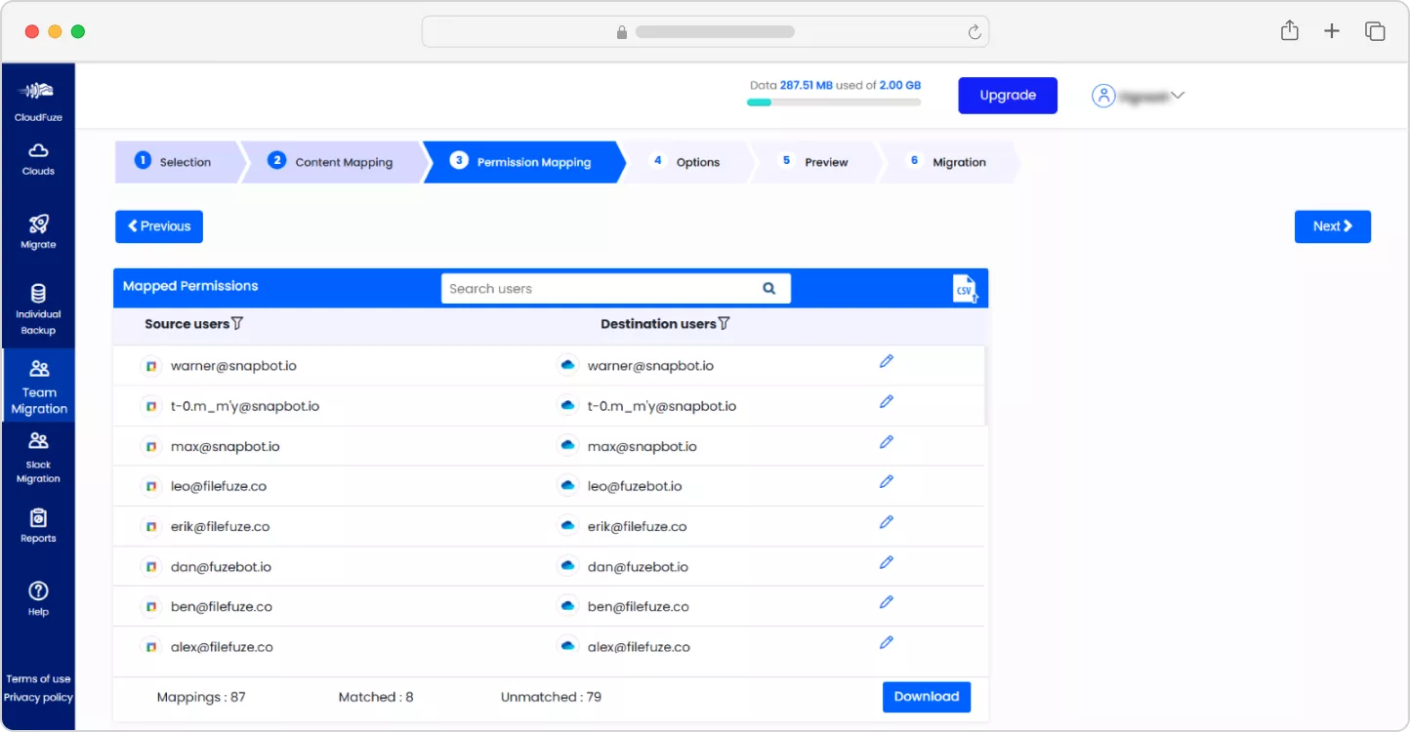
Task: Filter the Destination users column
Action: click(x=724, y=323)
